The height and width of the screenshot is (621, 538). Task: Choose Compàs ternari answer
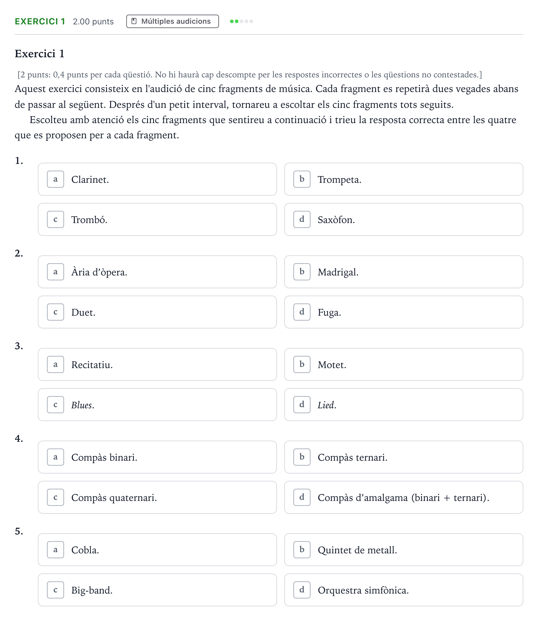(404, 457)
